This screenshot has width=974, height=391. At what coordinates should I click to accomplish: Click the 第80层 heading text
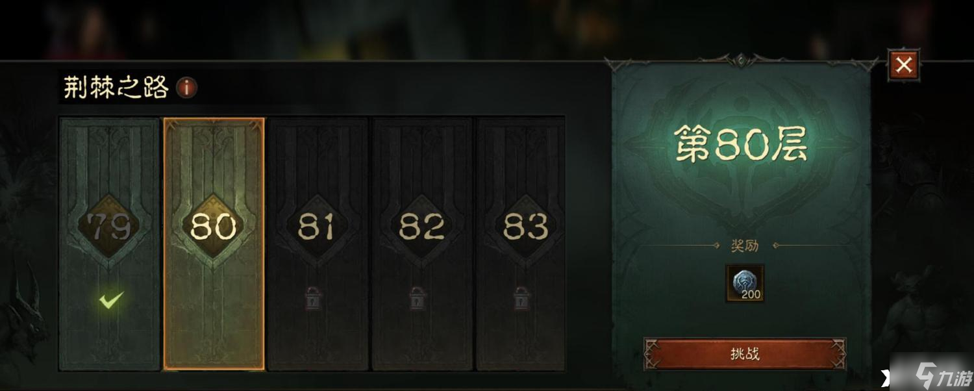click(x=740, y=144)
